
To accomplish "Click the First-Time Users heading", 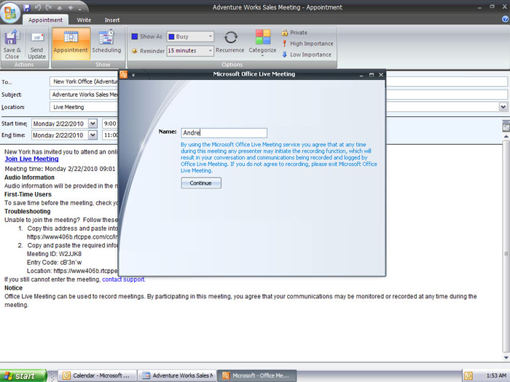I will click(28, 194).
